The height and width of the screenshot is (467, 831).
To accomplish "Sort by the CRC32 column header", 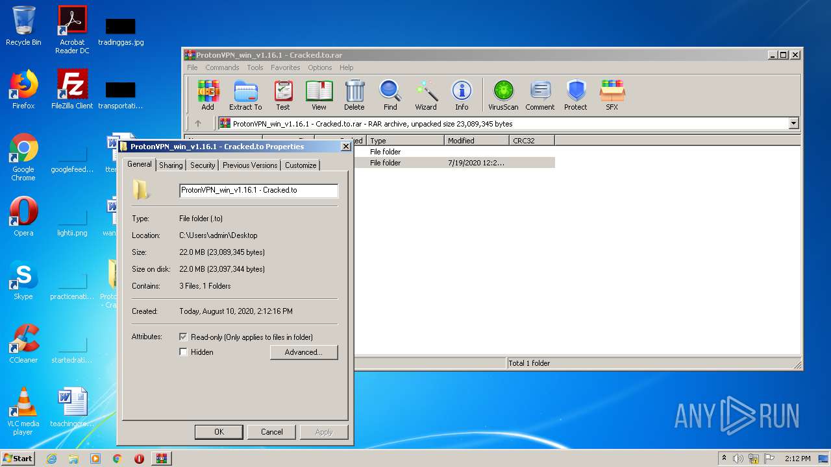I will tap(532, 140).
